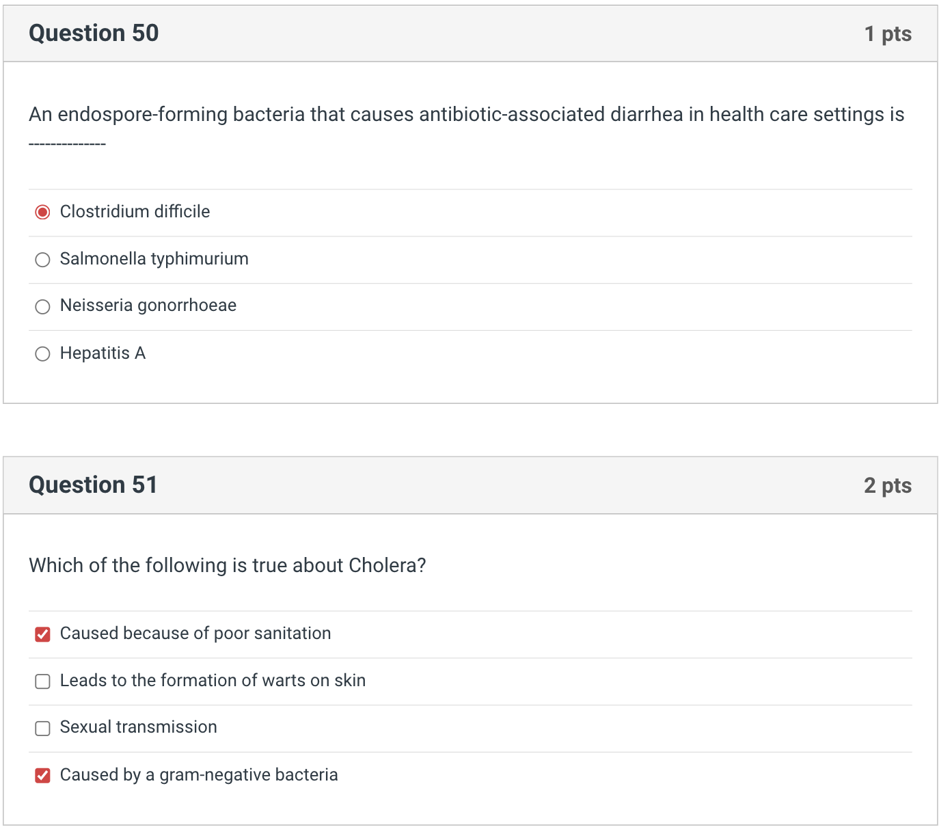
Task: Click the endospore-forming bacteria question prompt text
Action: click(x=466, y=115)
